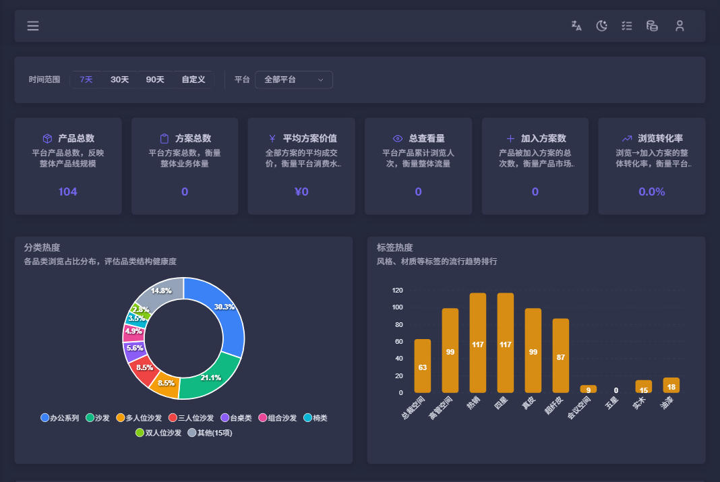Click the 热销 bar in chart
Screen dimensions: 720x482
point(477,343)
